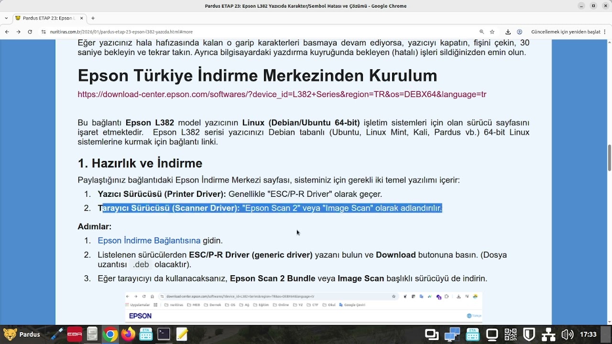
Task: Open a new tab
Action: pyautogui.click(x=93, y=18)
